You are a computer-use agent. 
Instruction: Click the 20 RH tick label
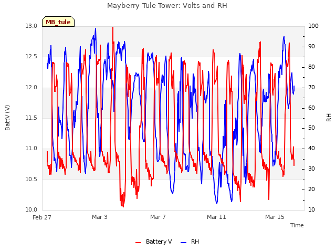[x=311, y=190]
